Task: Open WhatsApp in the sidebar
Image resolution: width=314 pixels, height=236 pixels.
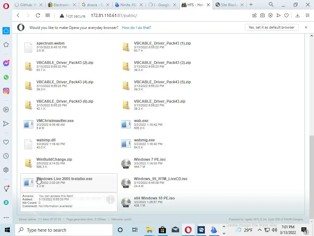Action: (6, 77)
